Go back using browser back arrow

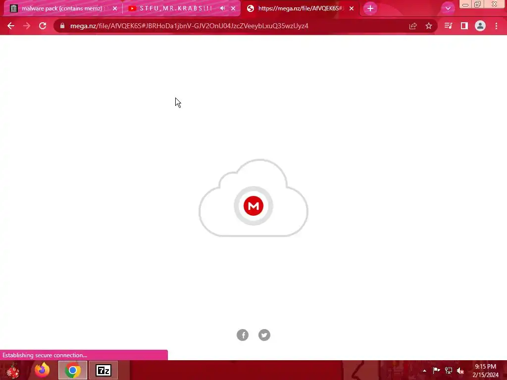(11, 26)
